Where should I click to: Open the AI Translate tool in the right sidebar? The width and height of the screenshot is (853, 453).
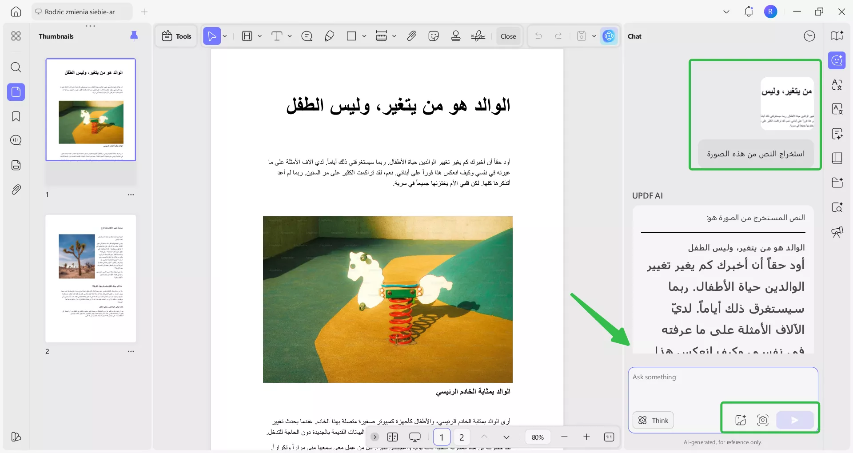(837, 84)
